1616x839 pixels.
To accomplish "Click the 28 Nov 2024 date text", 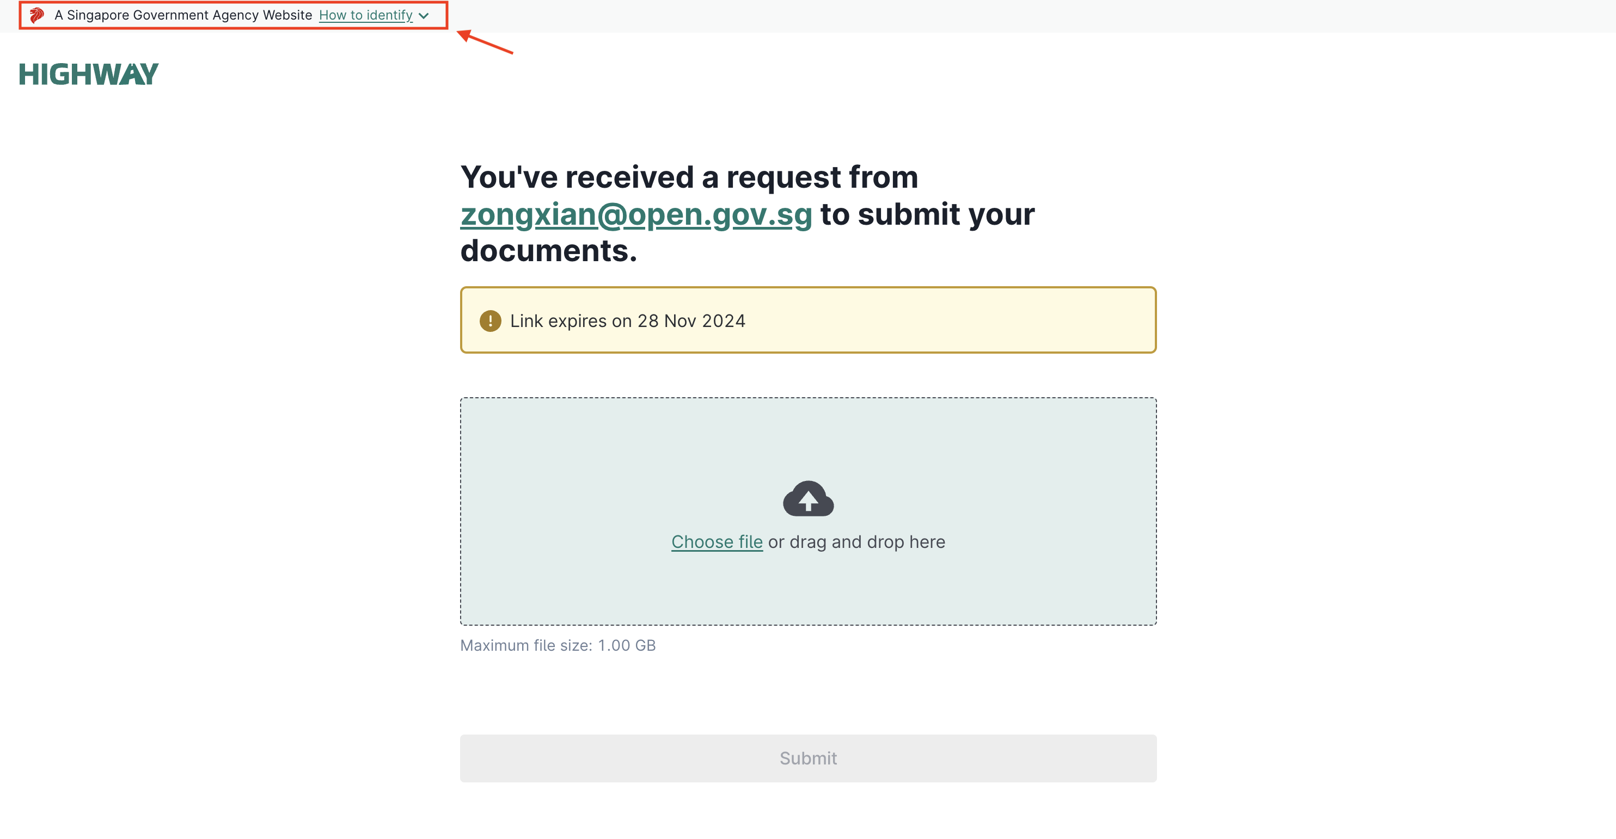I will 691,321.
